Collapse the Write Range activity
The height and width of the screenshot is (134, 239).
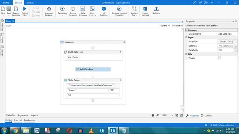120,80
